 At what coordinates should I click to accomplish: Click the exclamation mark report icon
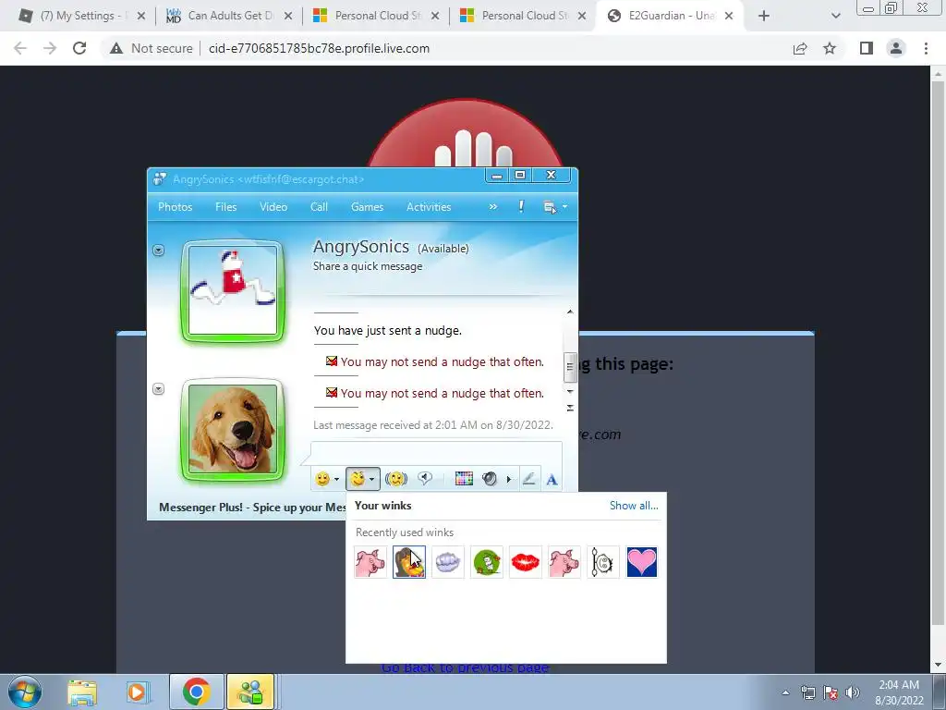(x=521, y=206)
